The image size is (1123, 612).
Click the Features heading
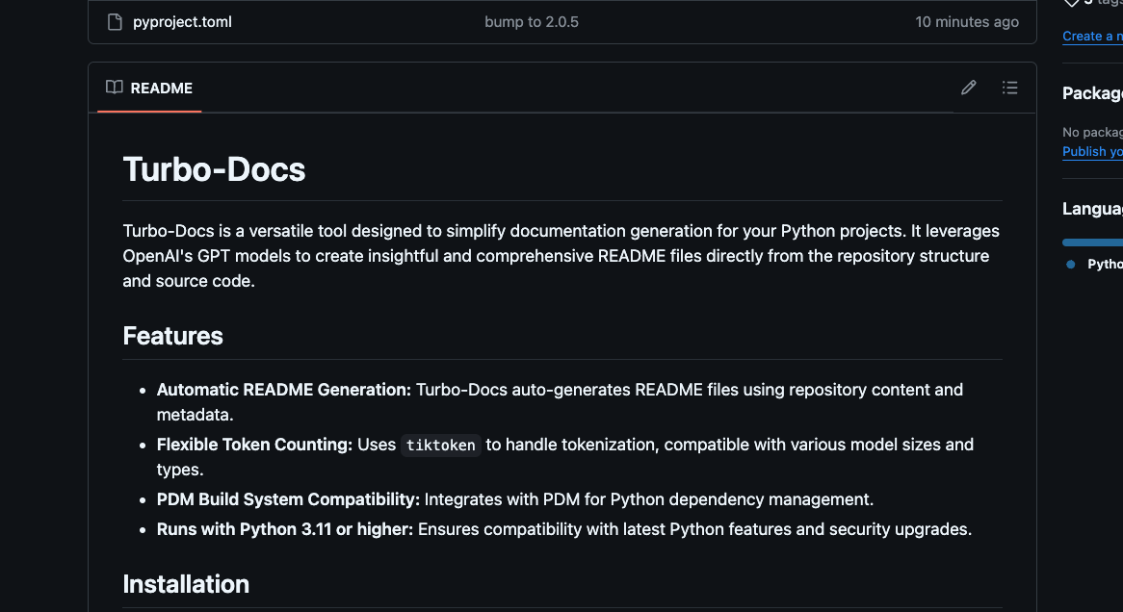[172, 336]
